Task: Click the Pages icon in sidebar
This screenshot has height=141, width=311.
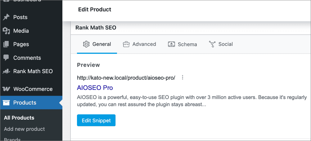Action: (x=6, y=44)
